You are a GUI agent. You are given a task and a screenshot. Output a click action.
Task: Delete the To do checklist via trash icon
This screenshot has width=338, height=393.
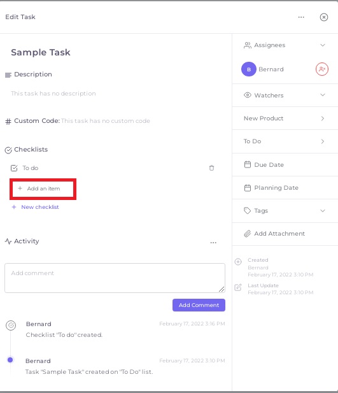[x=211, y=168]
